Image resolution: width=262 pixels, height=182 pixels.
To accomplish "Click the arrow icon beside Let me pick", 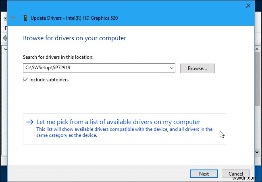I will (x=29, y=122).
